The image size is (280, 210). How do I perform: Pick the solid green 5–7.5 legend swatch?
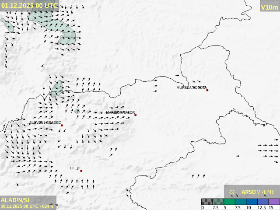click(229, 202)
